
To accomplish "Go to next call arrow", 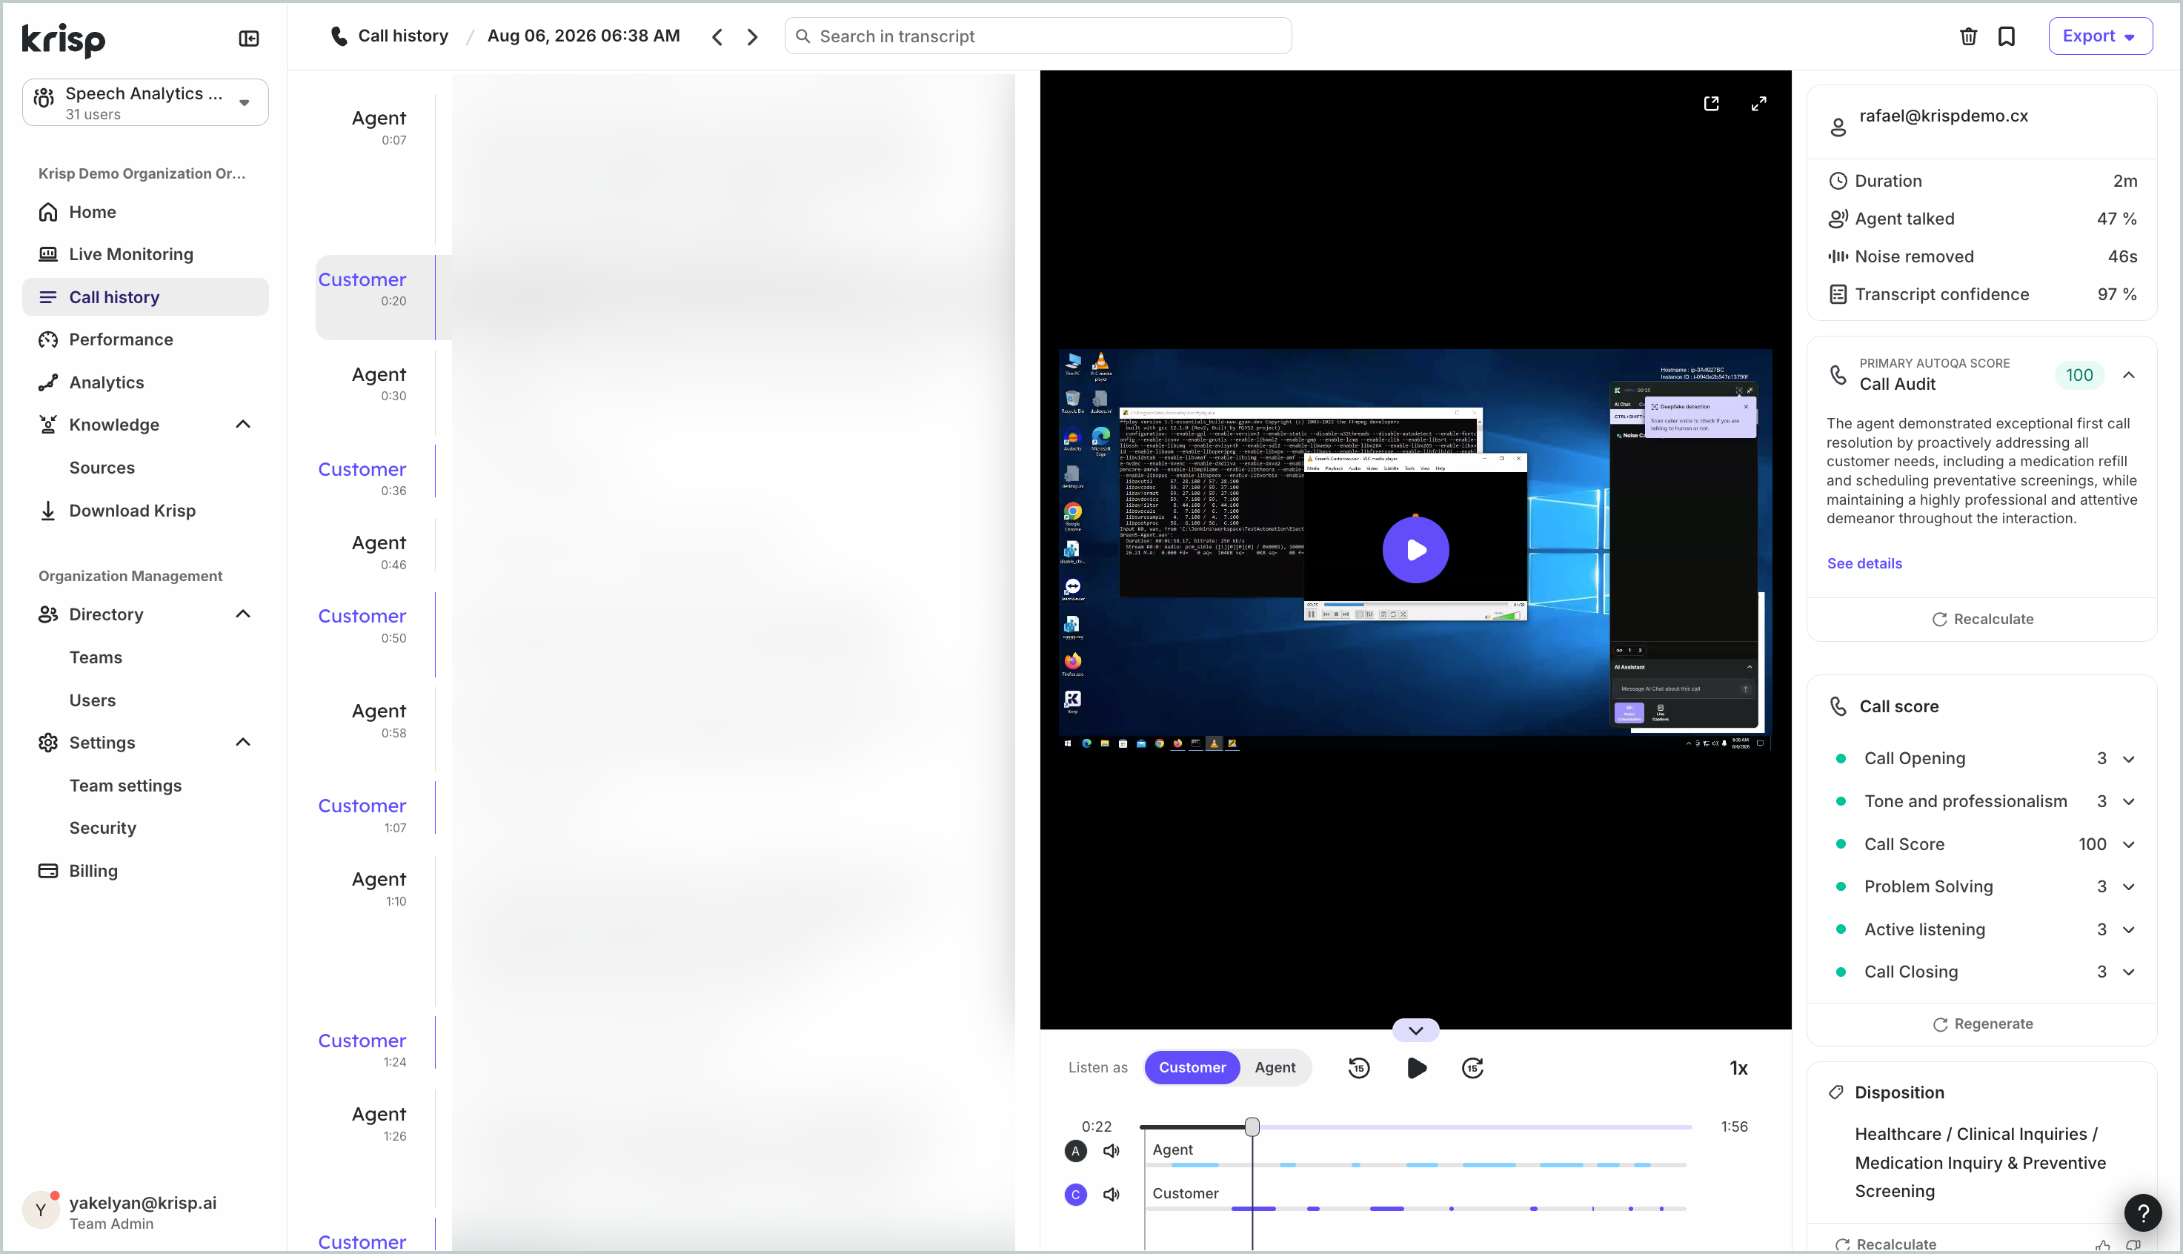I will 753,36.
